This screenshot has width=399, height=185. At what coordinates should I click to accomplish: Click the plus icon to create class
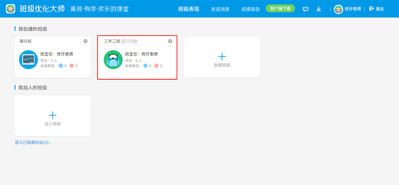[222, 57]
